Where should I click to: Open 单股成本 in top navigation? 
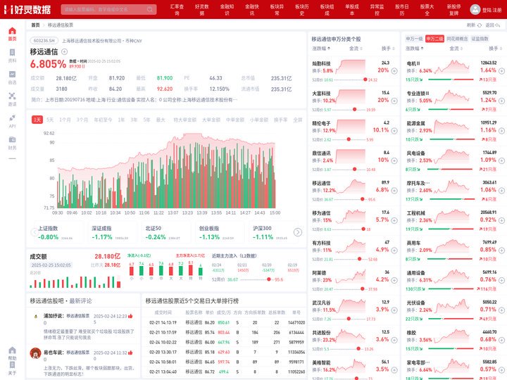coord(352,10)
